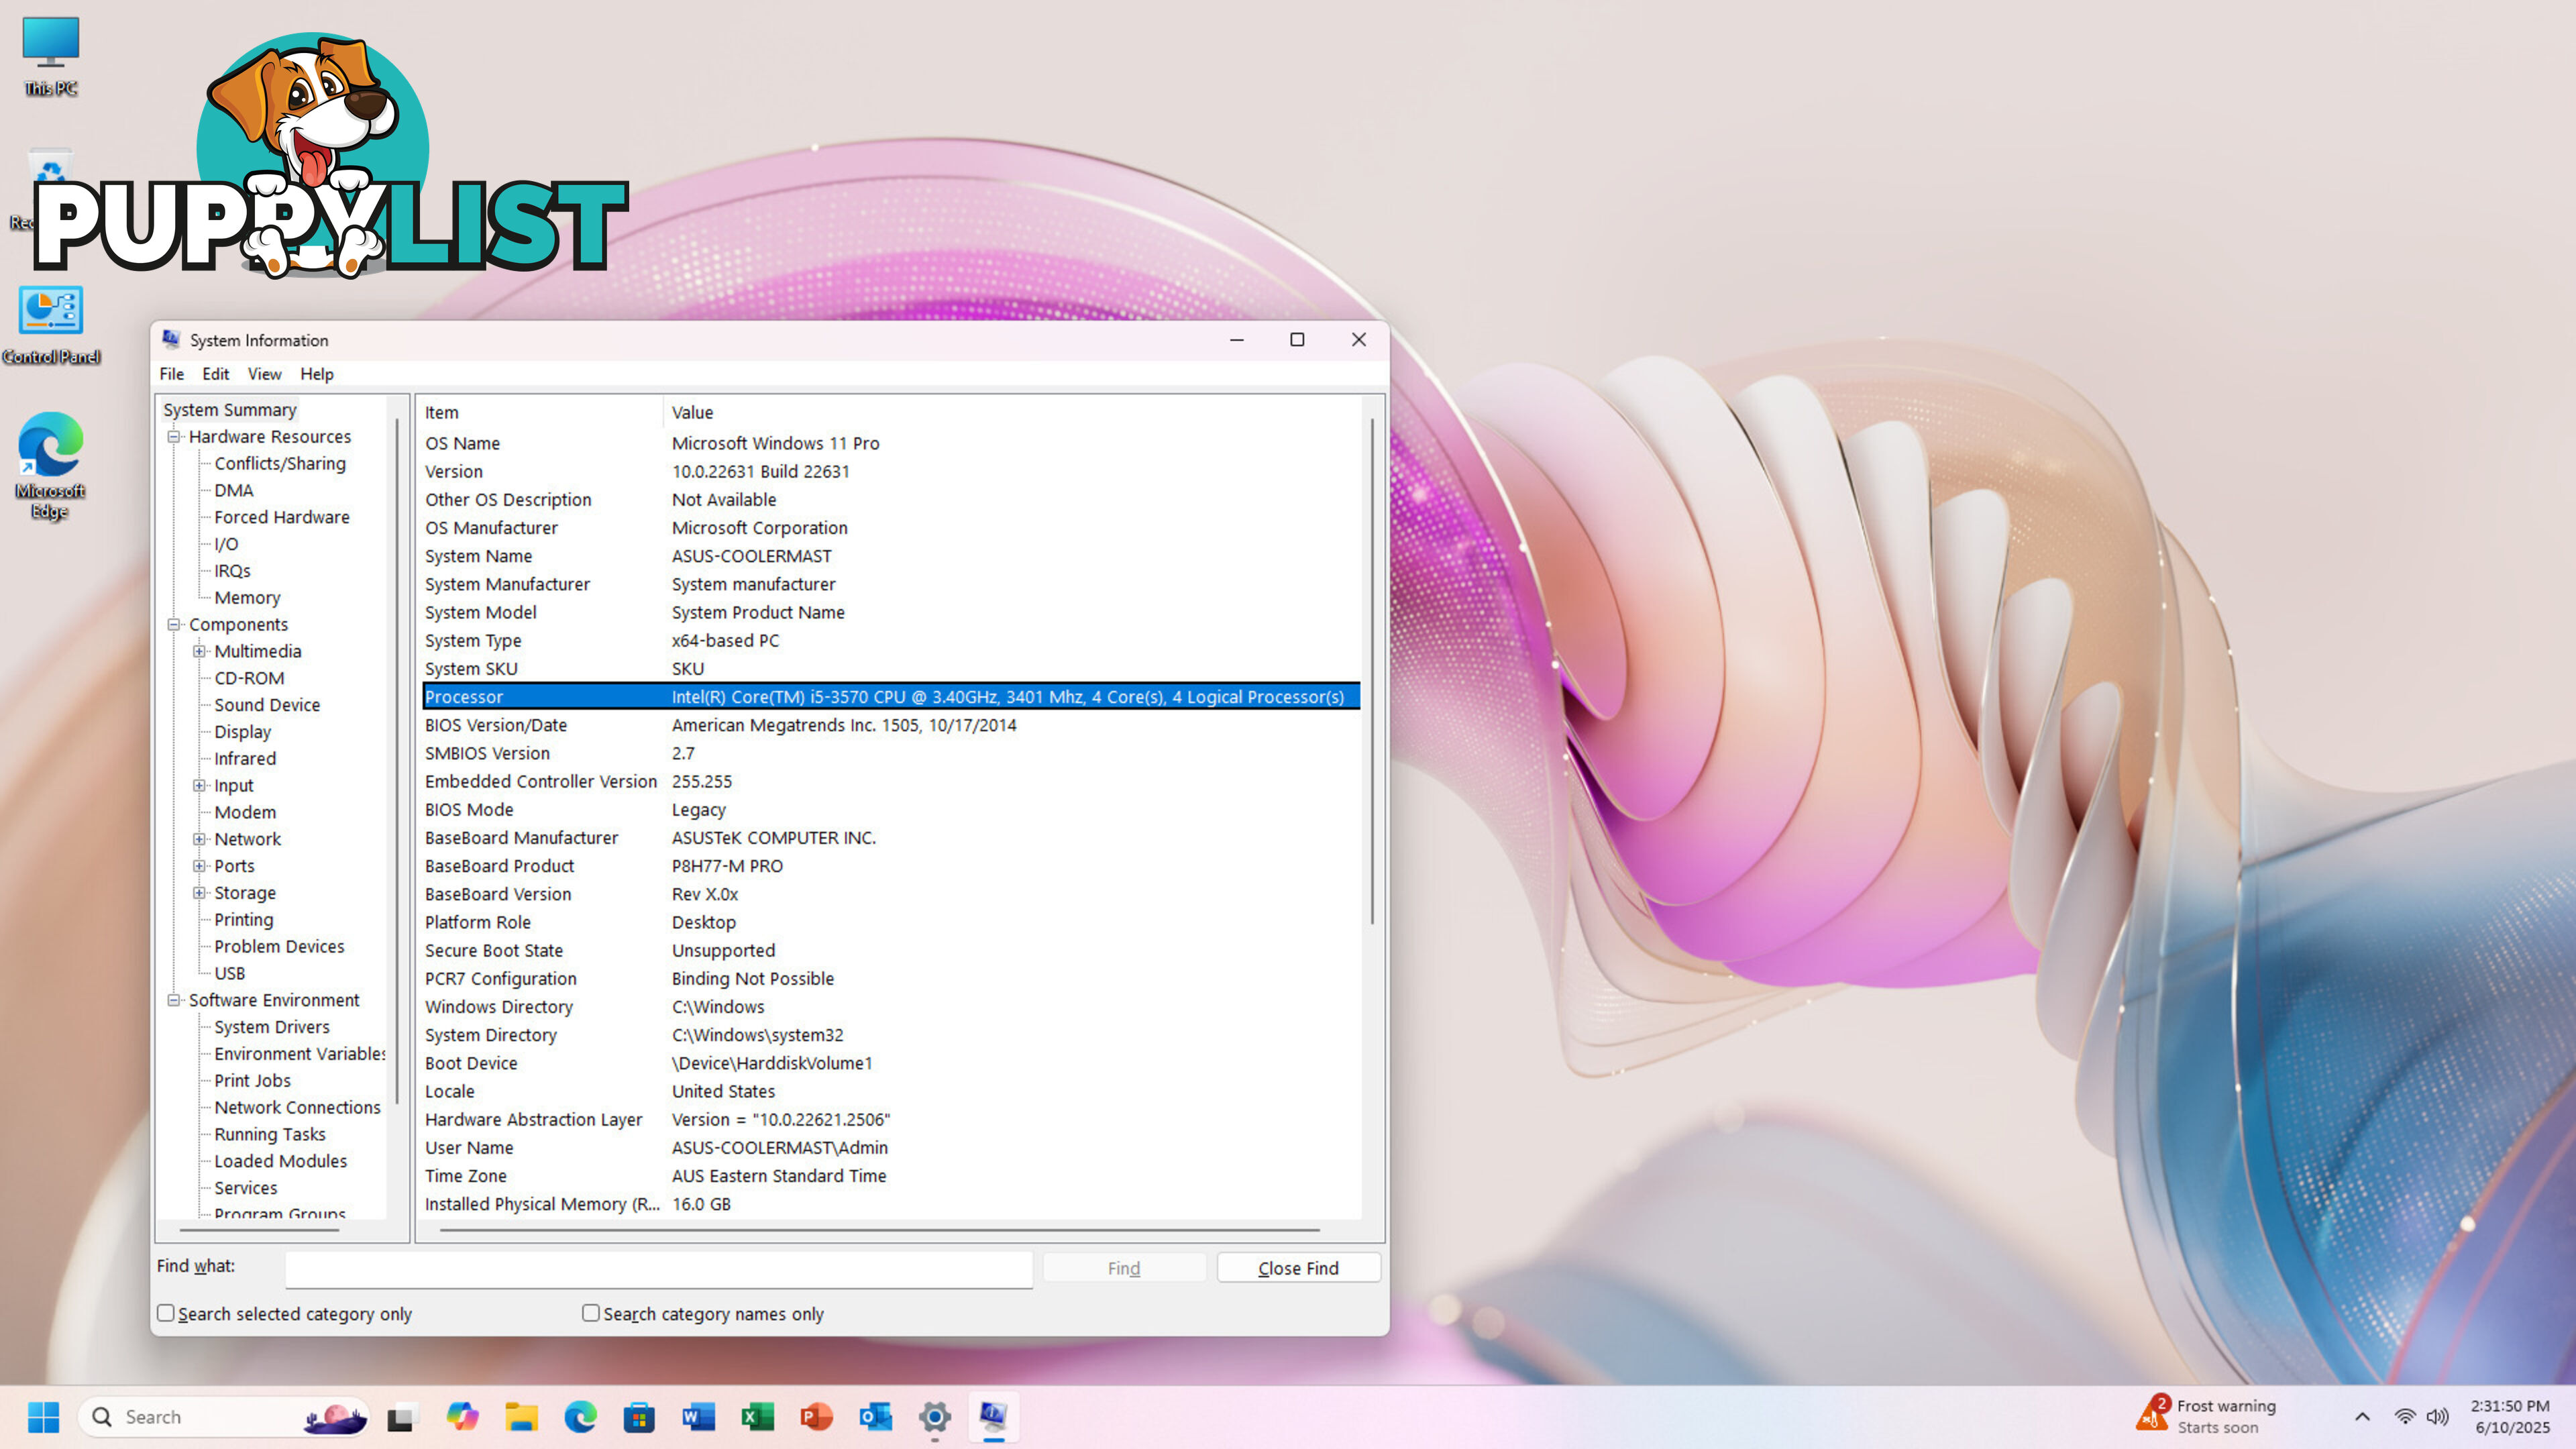
Task: Open the volume speaker tray icon
Action: 2438,1417
